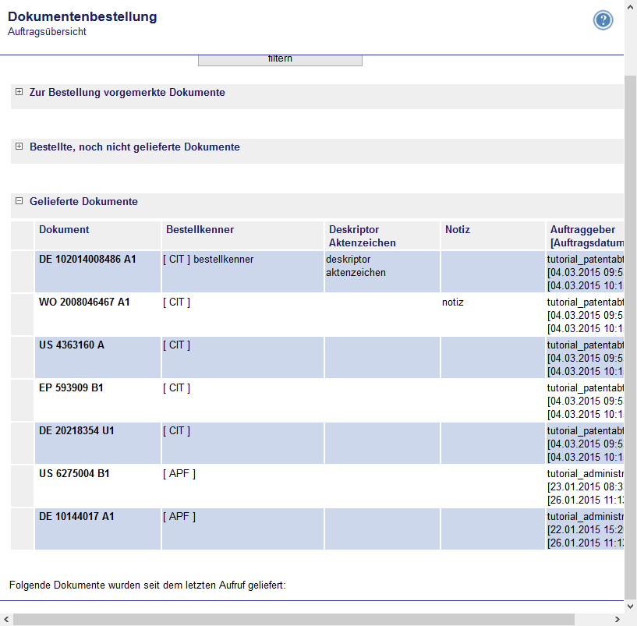Click Gelieferte Dokumente heading
Image resolution: width=637 pixels, height=626 pixels.
83,201
